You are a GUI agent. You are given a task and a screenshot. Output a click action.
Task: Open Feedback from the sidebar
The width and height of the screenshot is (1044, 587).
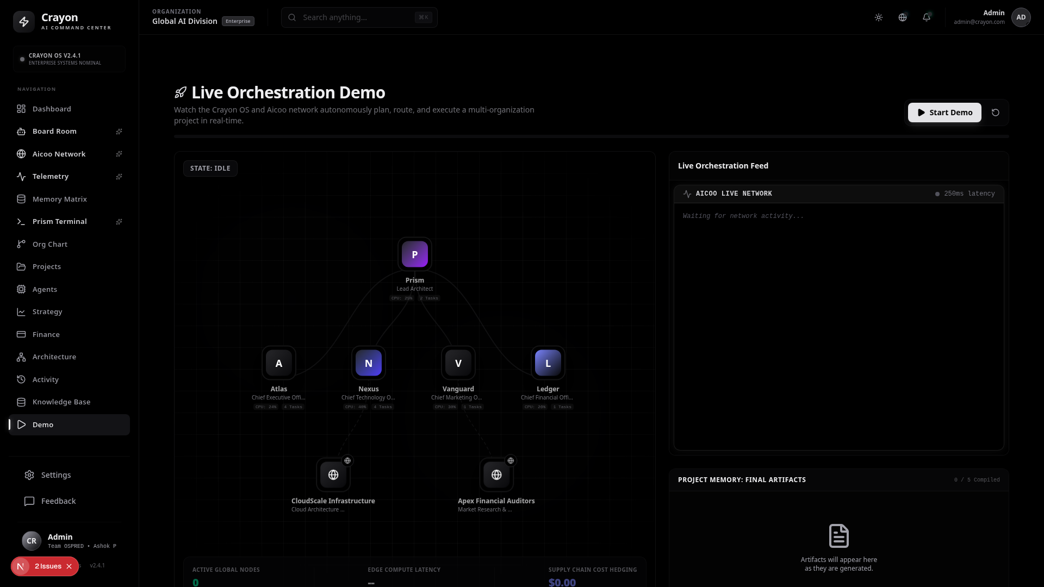coord(70,501)
